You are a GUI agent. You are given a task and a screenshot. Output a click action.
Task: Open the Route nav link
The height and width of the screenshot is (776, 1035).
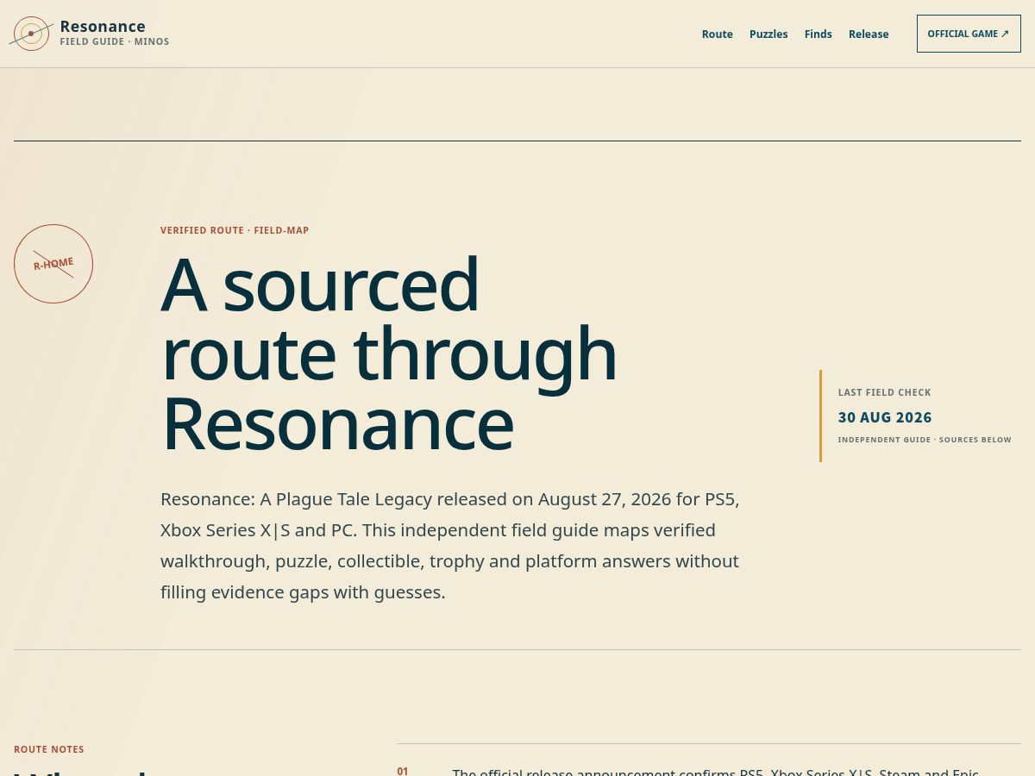(717, 34)
